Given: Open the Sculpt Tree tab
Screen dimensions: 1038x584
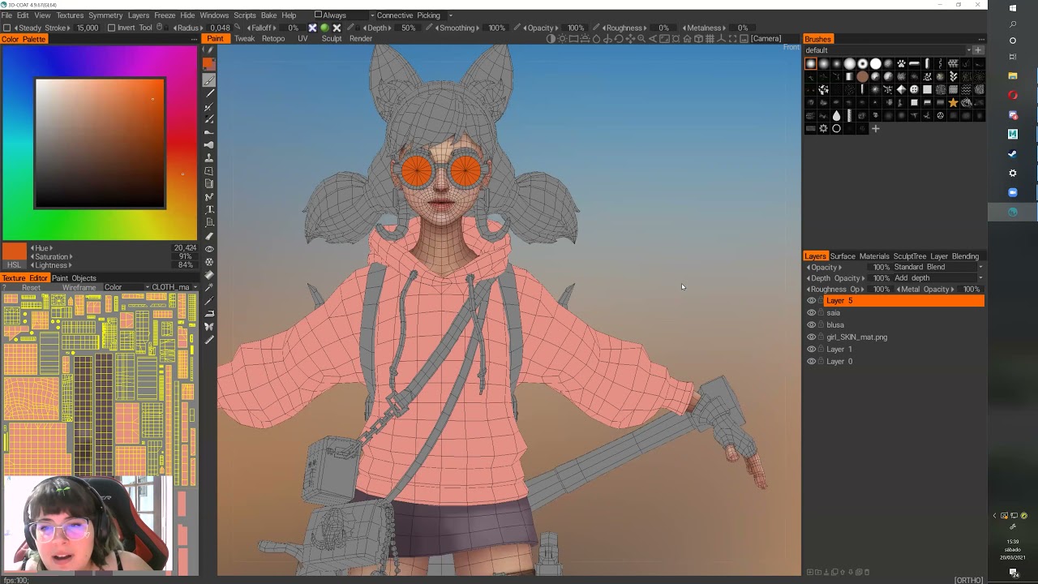Looking at the screenshot, I should (910, 256).
